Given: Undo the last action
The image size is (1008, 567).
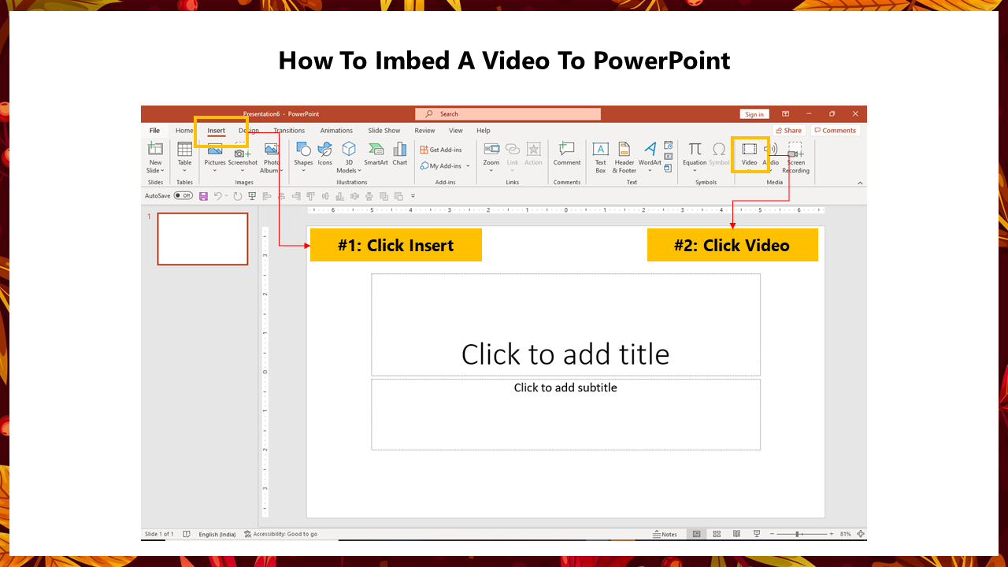Looking at the screenshot, I should click(x=218, y=195).
